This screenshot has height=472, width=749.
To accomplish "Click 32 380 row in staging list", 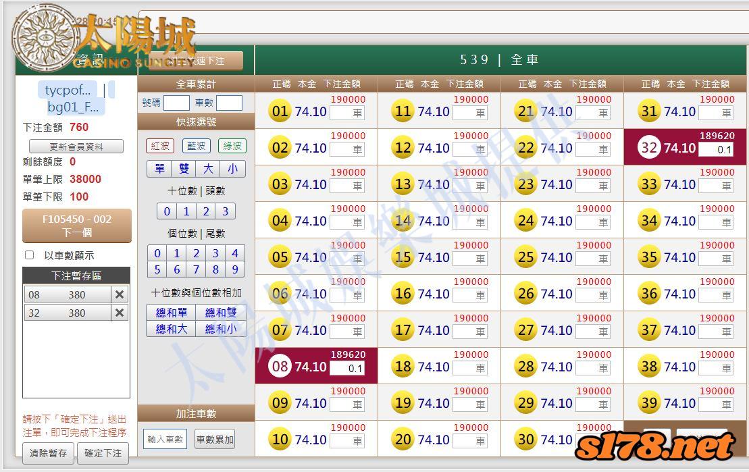I will pos(68,313).
